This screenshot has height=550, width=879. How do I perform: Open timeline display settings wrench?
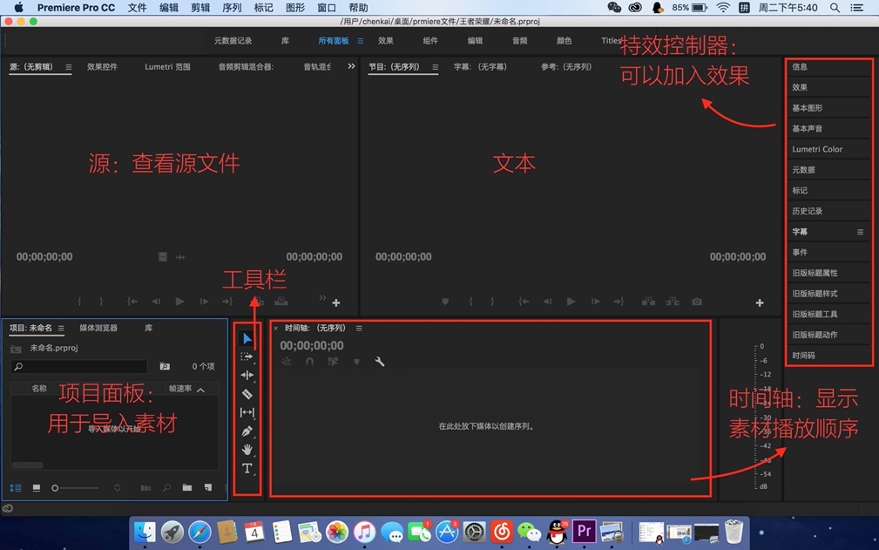point(380,361)
